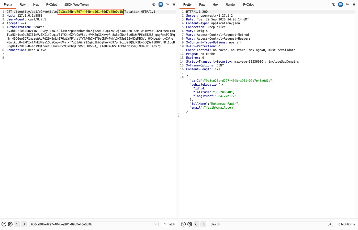The width and height of the screenshot is (358, 230).
Task: Go to next match in response search
Action: click(203, 224)
